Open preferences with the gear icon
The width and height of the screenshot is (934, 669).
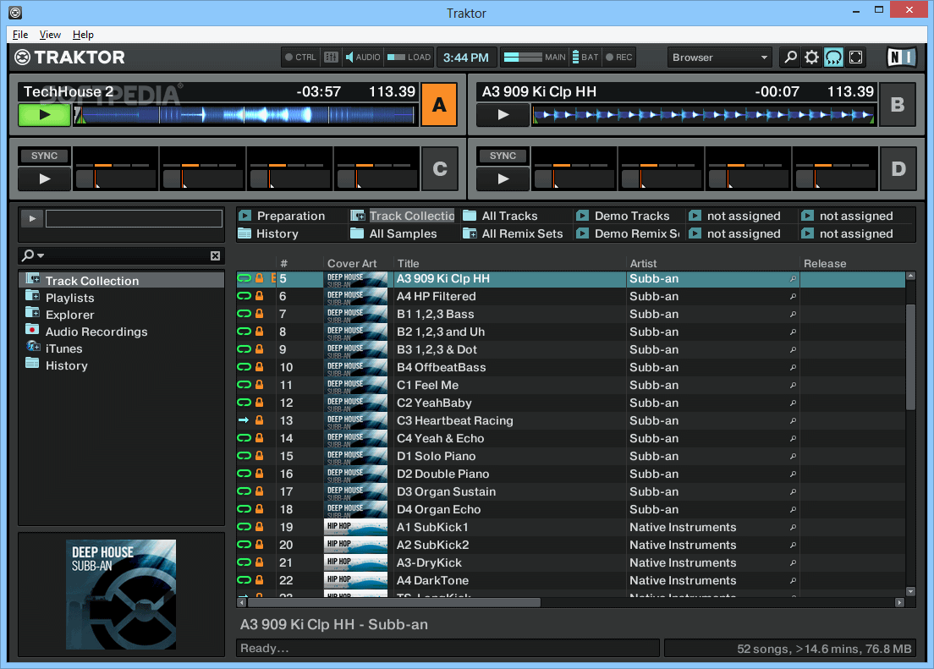pos(812,58)
